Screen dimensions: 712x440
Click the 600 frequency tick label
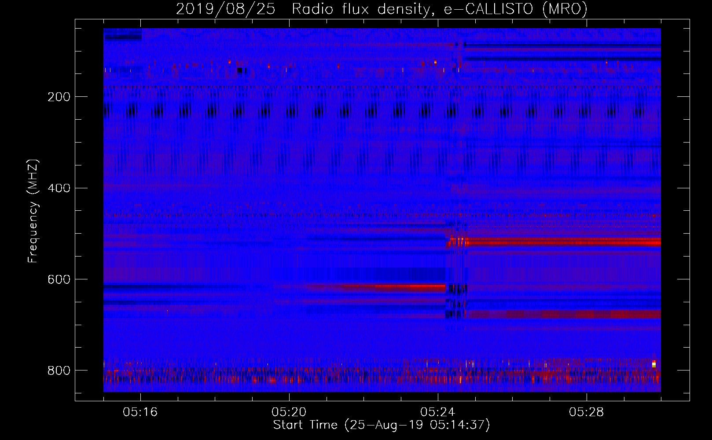point(59,280)
